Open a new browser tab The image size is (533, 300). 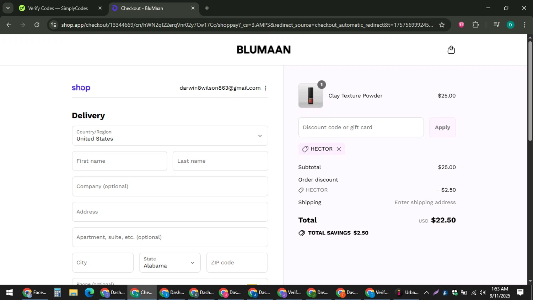[x=207, y=8]
